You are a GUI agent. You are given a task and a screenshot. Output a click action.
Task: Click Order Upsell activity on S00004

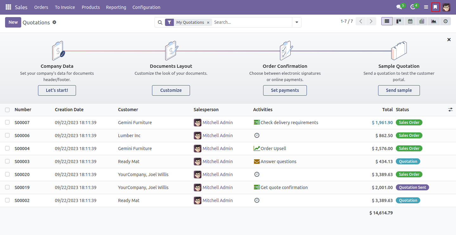click(270, 149)
